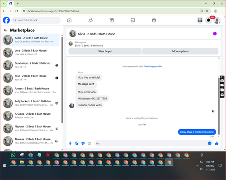226x180 pixels.
Task: Click the Cuando podría verlo message
Action: point(89,105)
